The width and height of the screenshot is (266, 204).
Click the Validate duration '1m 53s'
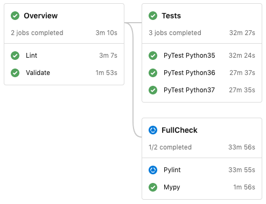coord(106,73)
